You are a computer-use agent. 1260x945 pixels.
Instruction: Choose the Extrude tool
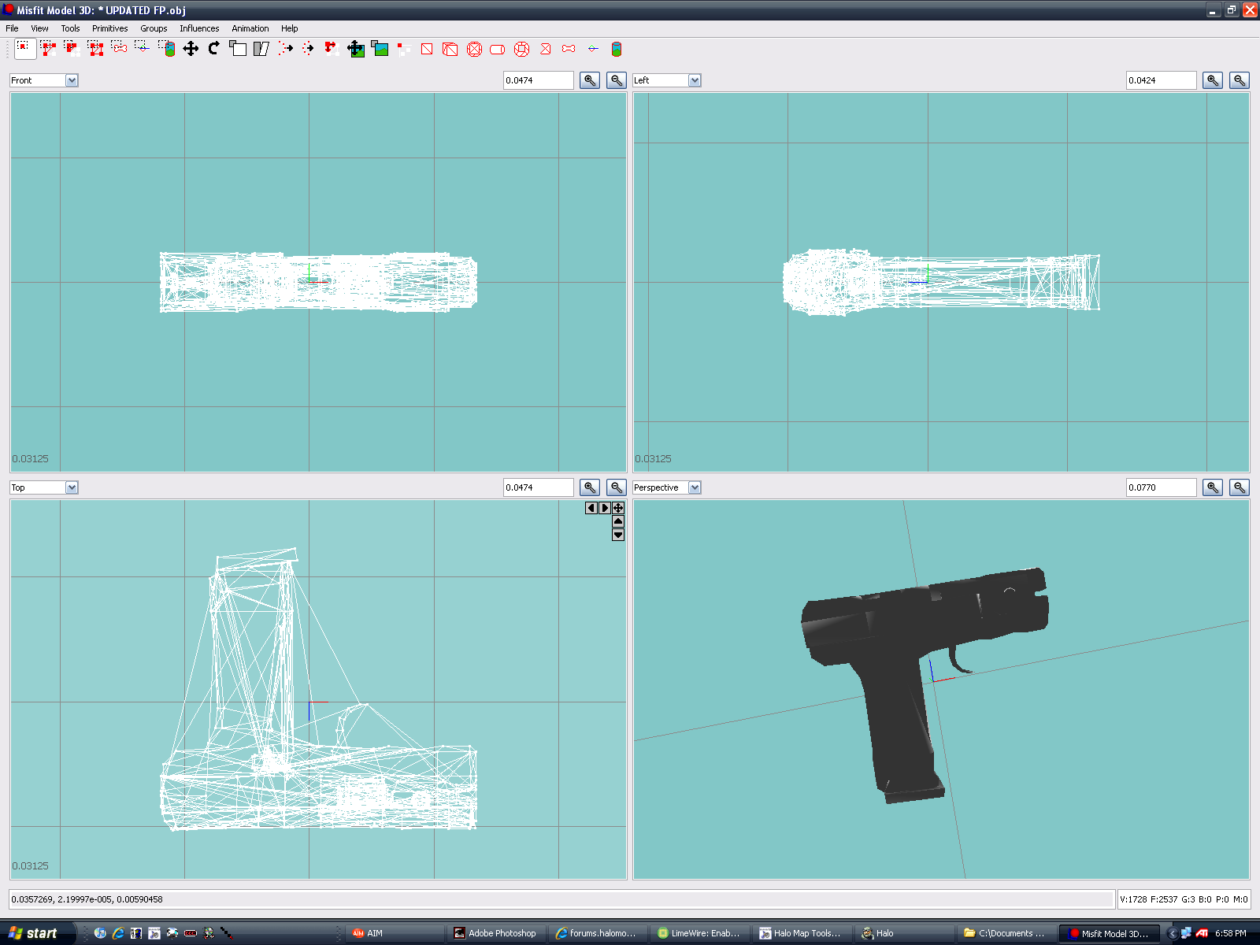(285, 49)
